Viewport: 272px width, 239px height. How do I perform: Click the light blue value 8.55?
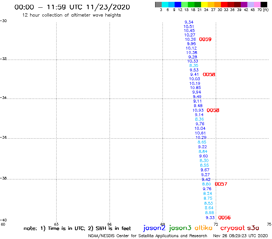tap(204, 165)
